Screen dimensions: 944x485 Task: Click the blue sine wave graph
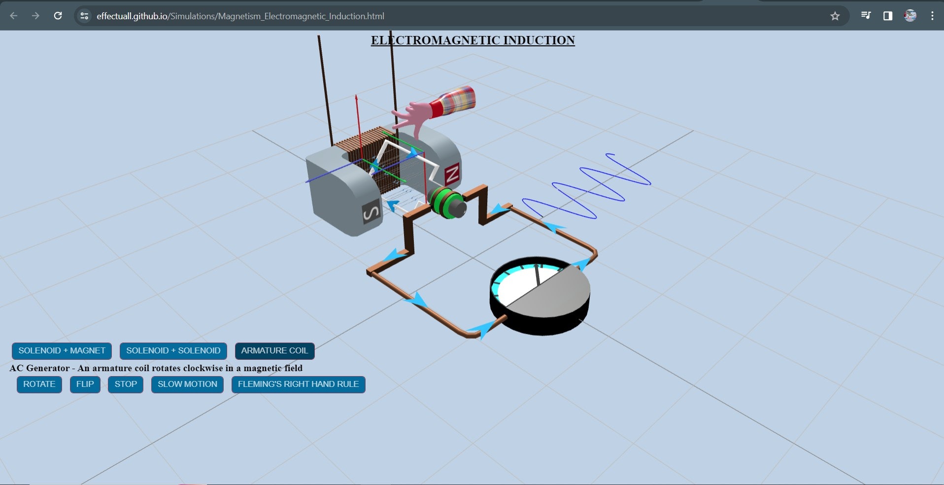[x=586, y=186]
